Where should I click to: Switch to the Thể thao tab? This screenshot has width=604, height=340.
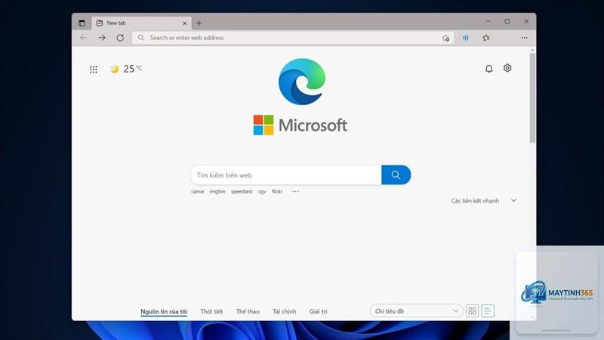[248, 311]
